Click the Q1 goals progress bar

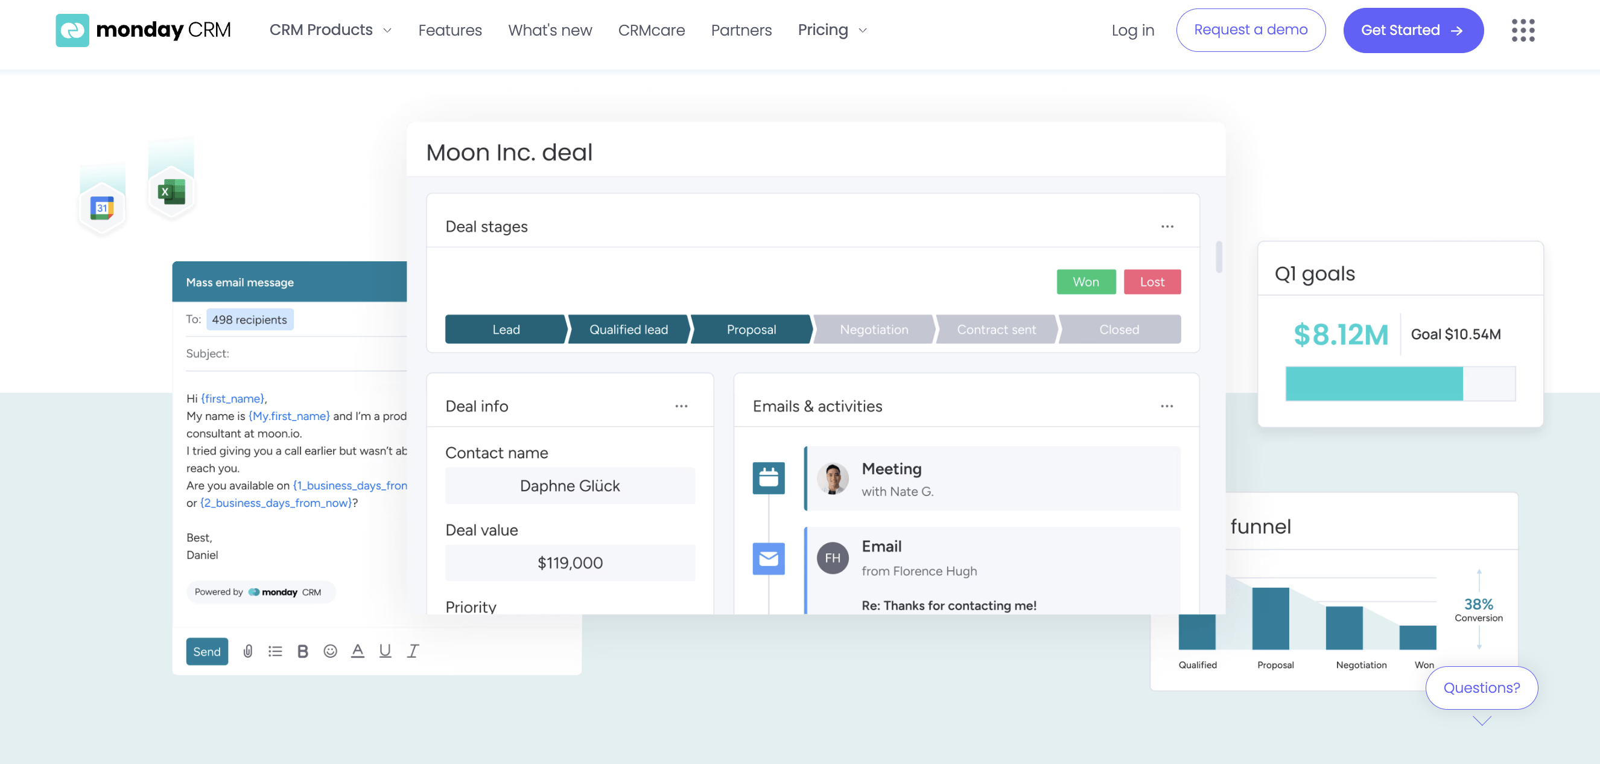(x=1400, y=383)
